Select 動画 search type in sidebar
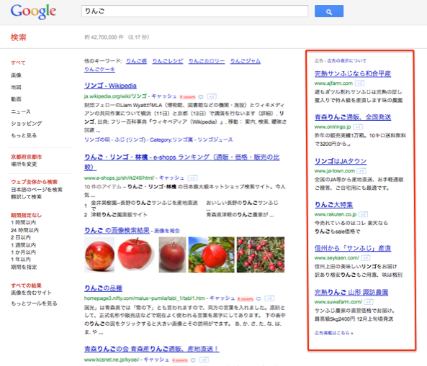 coord(16,99)
